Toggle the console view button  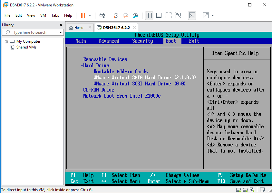click(192, 15)
